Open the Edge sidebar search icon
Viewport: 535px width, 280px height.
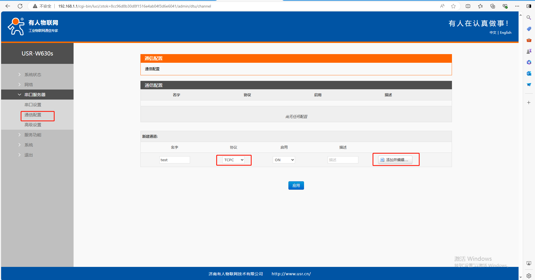529,18
